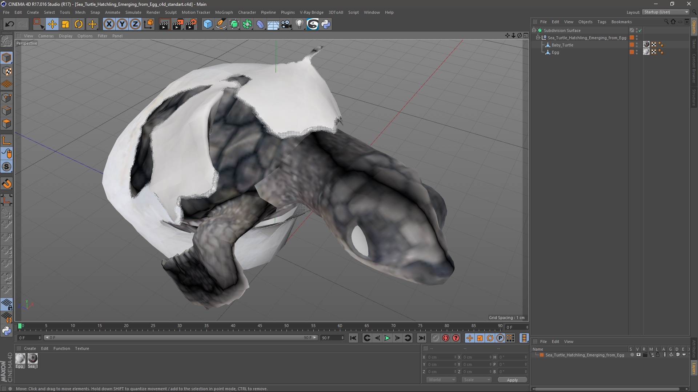
Task: Click the Apply button
Action: (512, 380)
